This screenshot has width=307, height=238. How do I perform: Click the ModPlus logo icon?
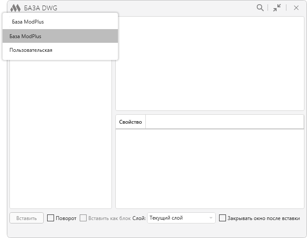tap(15, 8)
